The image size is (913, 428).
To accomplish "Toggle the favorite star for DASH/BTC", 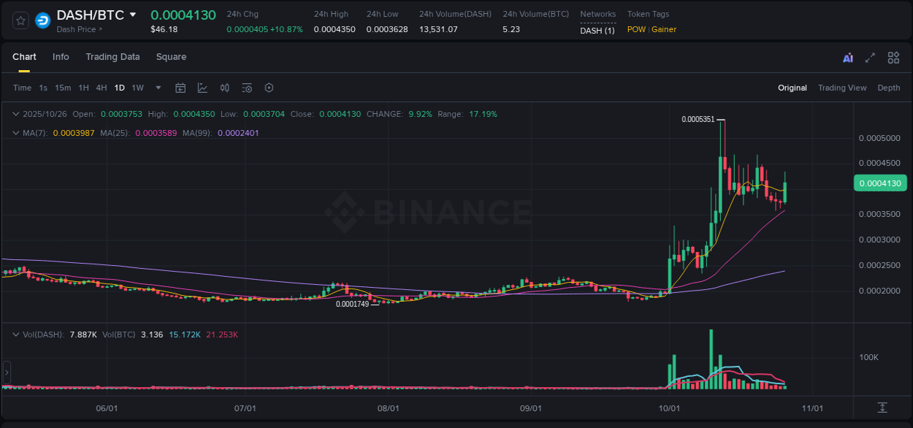I will tap(20, 20).
